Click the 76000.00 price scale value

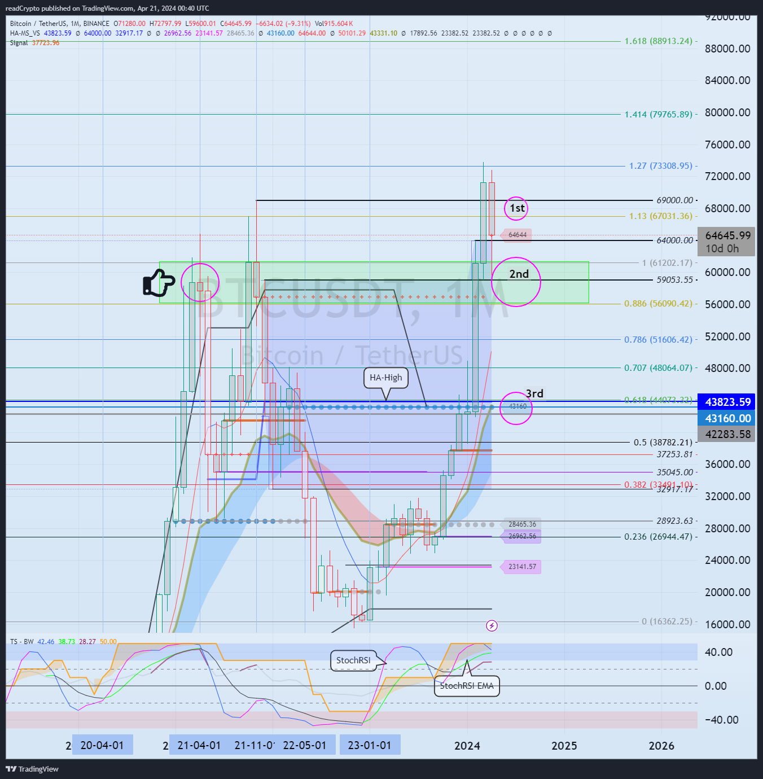727,145
